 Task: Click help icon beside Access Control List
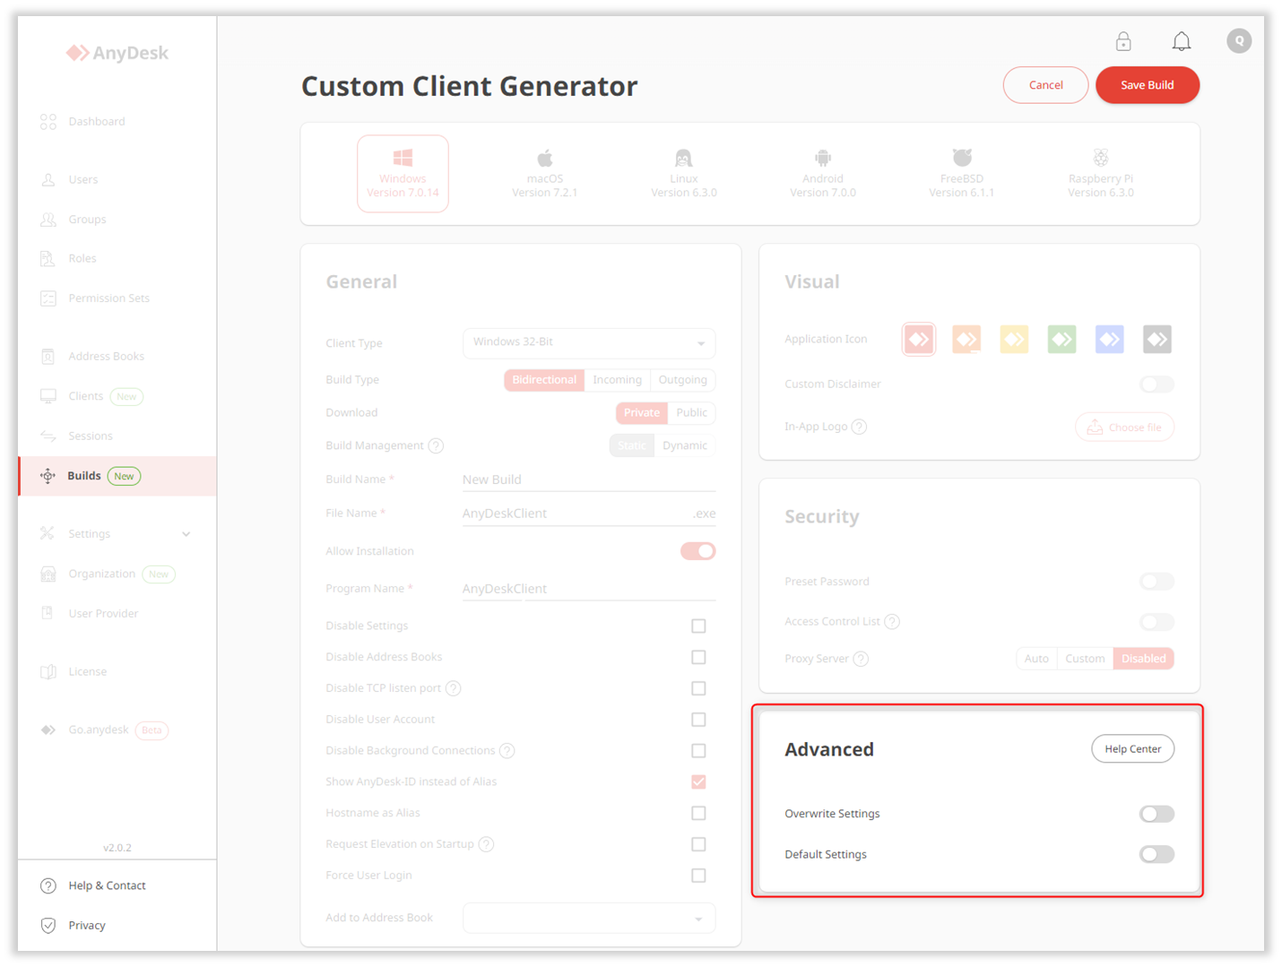892,621
